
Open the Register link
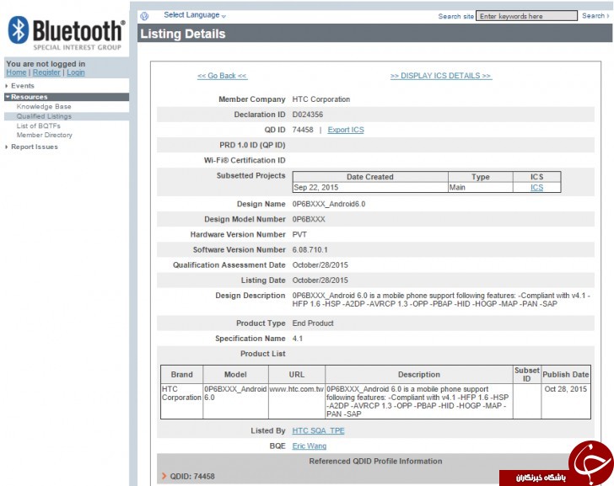pos(46,72)
